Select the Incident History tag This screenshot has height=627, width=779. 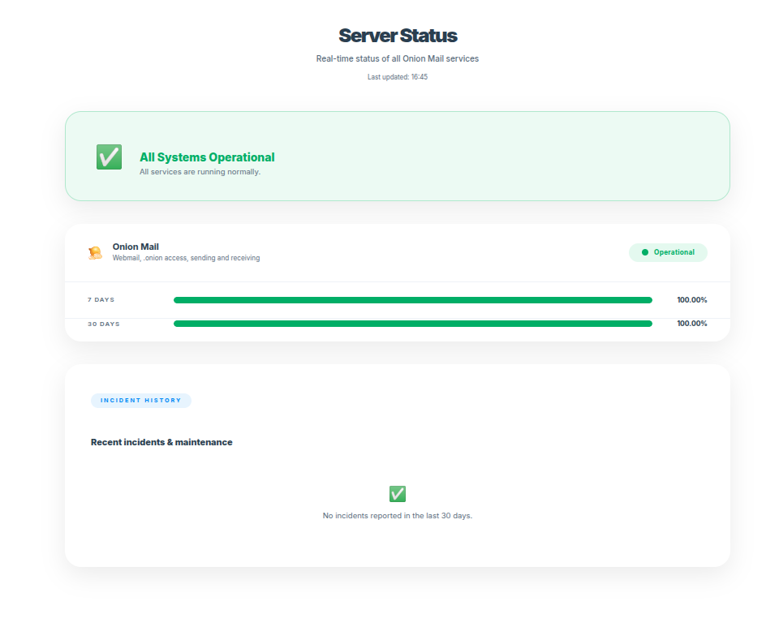click(141, 400)
